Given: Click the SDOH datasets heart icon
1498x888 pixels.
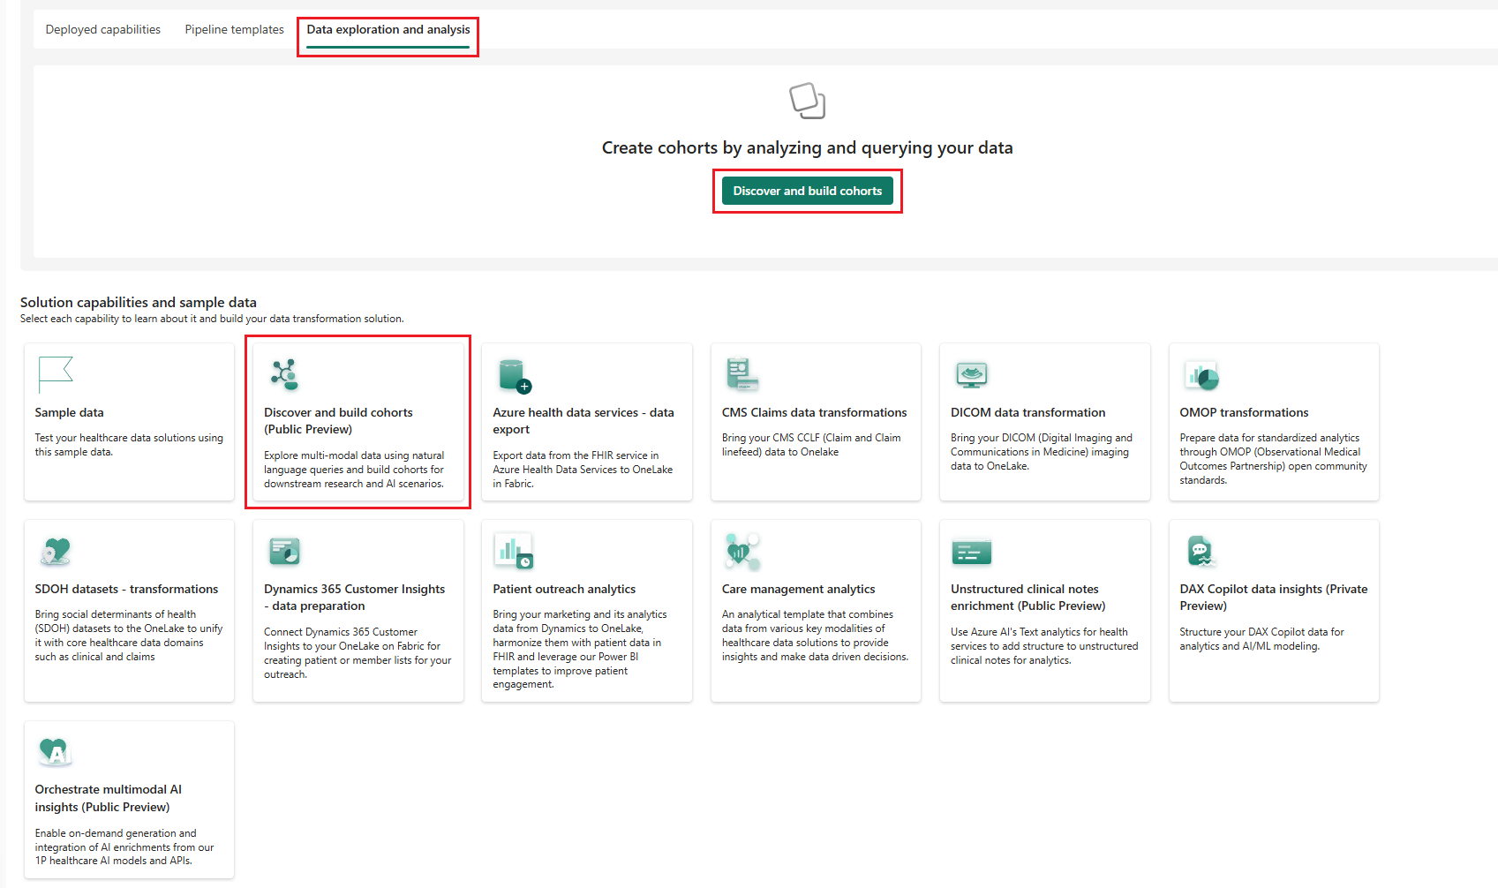Looking at the screenshot, I should tap(55, 552).
